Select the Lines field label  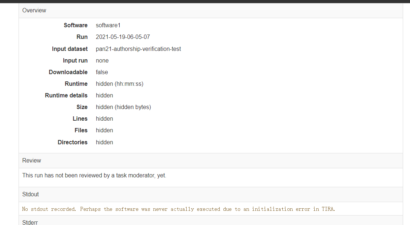(80, 118)
